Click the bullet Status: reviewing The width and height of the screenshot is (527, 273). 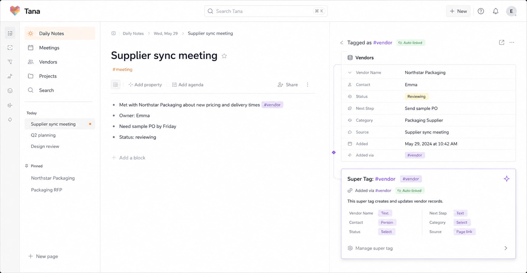click(138, 137)
